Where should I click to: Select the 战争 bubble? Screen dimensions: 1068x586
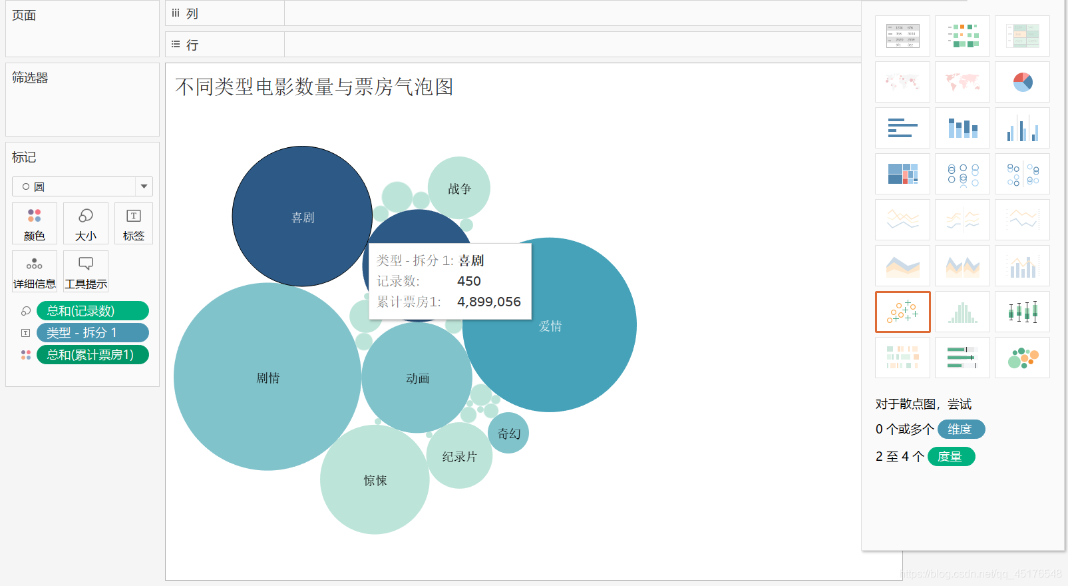click(459, 188)
